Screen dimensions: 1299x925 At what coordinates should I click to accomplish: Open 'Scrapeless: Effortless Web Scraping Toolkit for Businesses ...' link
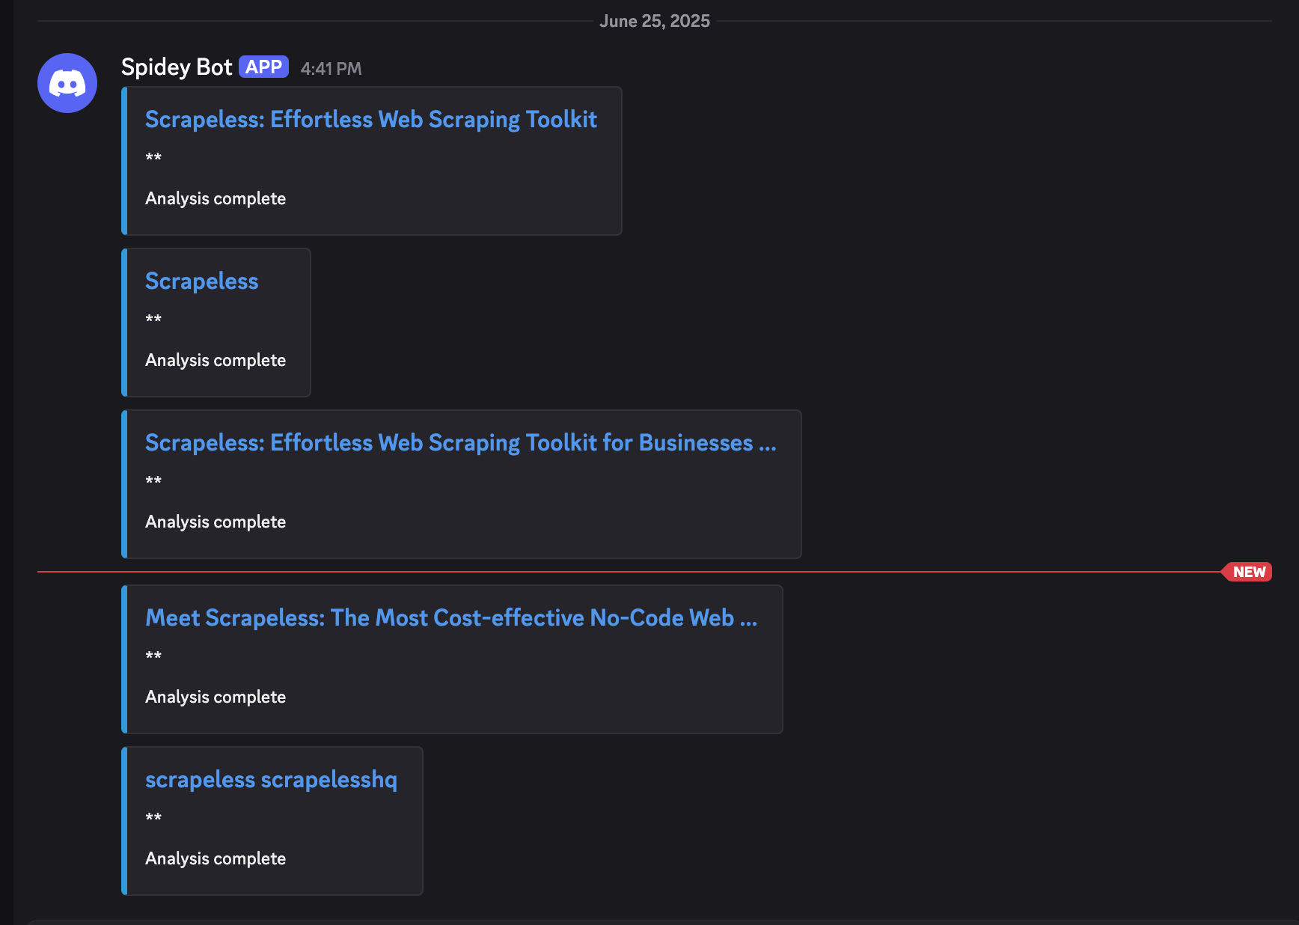tap(461, 443)
